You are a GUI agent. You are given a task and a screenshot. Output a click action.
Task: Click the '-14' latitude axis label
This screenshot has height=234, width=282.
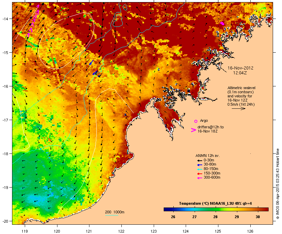(x=5, y=19)
